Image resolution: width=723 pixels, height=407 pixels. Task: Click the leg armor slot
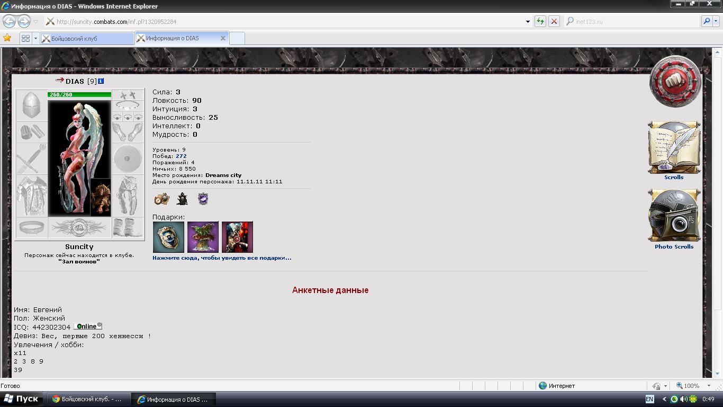click(128, 196)
